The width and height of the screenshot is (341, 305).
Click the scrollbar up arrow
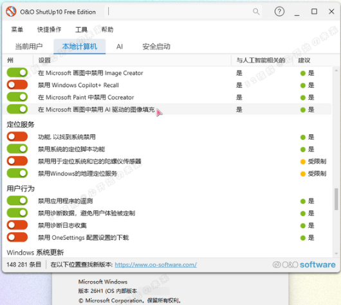[336, 70]
